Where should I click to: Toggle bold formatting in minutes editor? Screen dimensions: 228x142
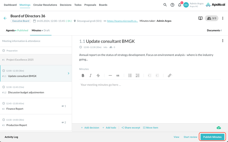83,75
